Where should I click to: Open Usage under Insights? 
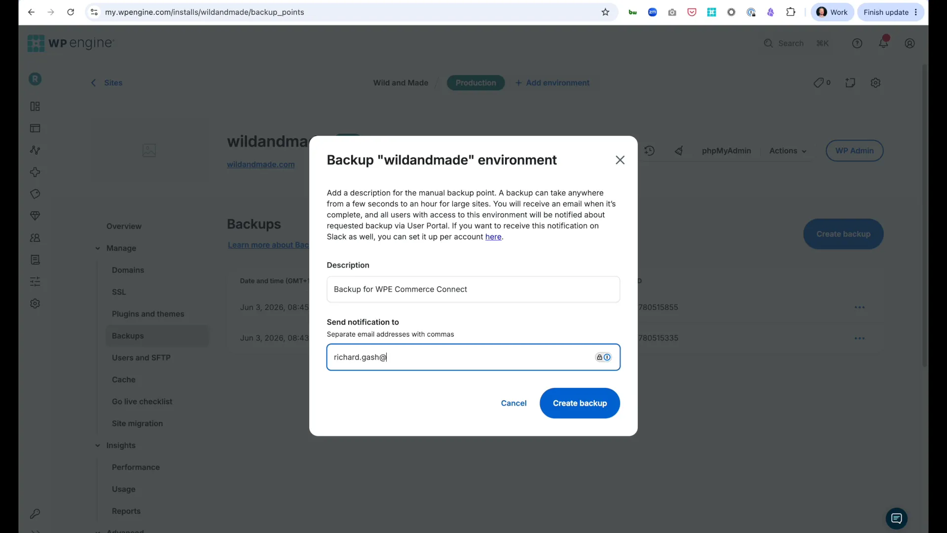click(123, 489)
